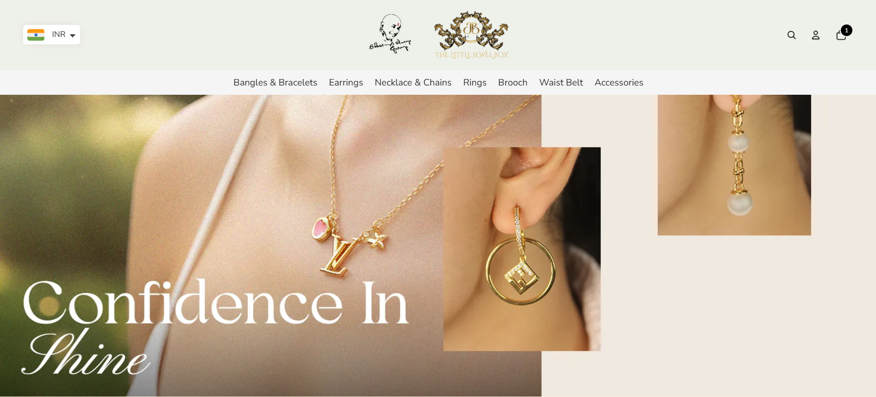Viewport: 876px width, 397px height.
Task: Open the search icon in the header
Action: 791,35
